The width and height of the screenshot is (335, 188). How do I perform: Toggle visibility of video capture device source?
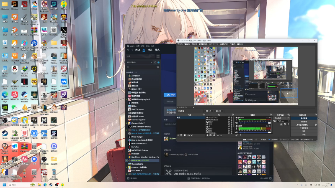(x=229, y=119)
